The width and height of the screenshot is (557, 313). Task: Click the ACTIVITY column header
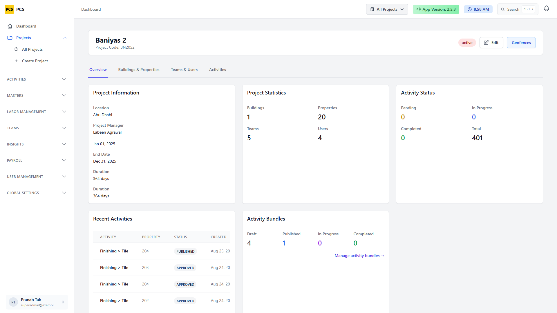click(x=108, y=237)
